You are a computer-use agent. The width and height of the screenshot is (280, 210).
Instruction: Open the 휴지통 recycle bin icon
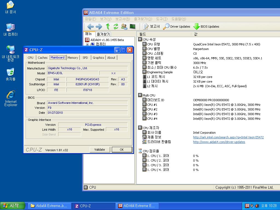click(11, 74)
